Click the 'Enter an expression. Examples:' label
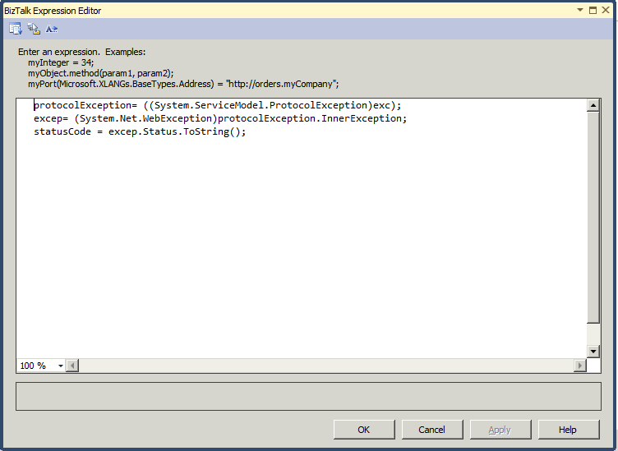The width and height of the screenshot is (618, 451). tap(81, 52)
